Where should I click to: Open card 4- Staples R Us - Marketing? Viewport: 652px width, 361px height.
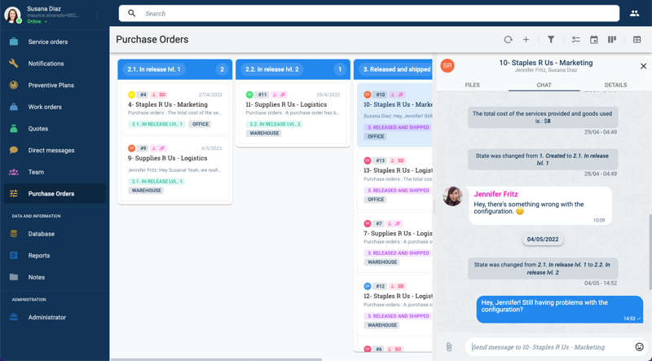175,109
